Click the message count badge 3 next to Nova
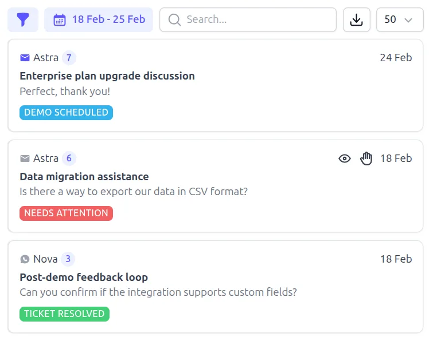 [68, 259]
